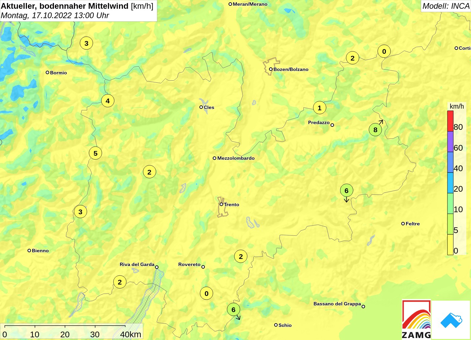Screen dimensions: 471x340
Task: Click the yellow 0–5 legend color
Action: coord(450,244)
